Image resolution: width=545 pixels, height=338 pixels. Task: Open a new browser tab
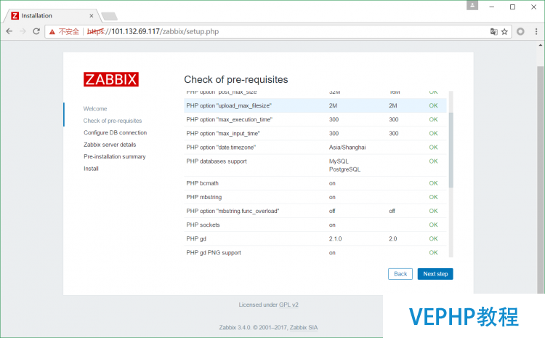[x=110, y=16]
